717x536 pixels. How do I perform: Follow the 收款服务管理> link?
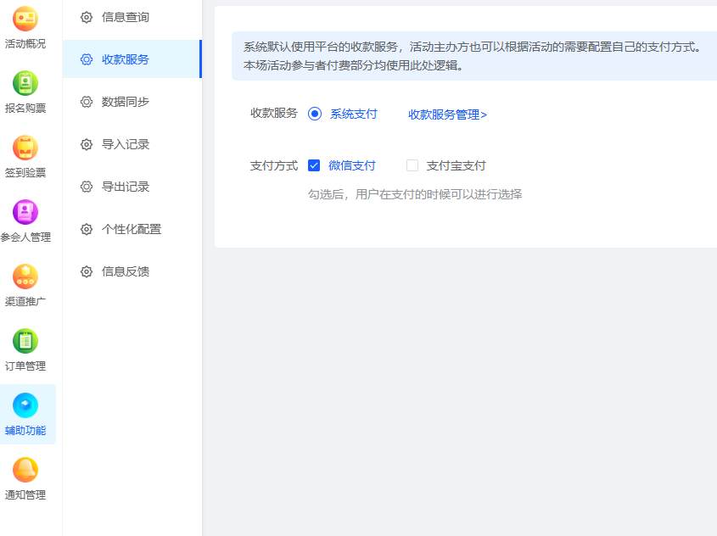[448, 114]
